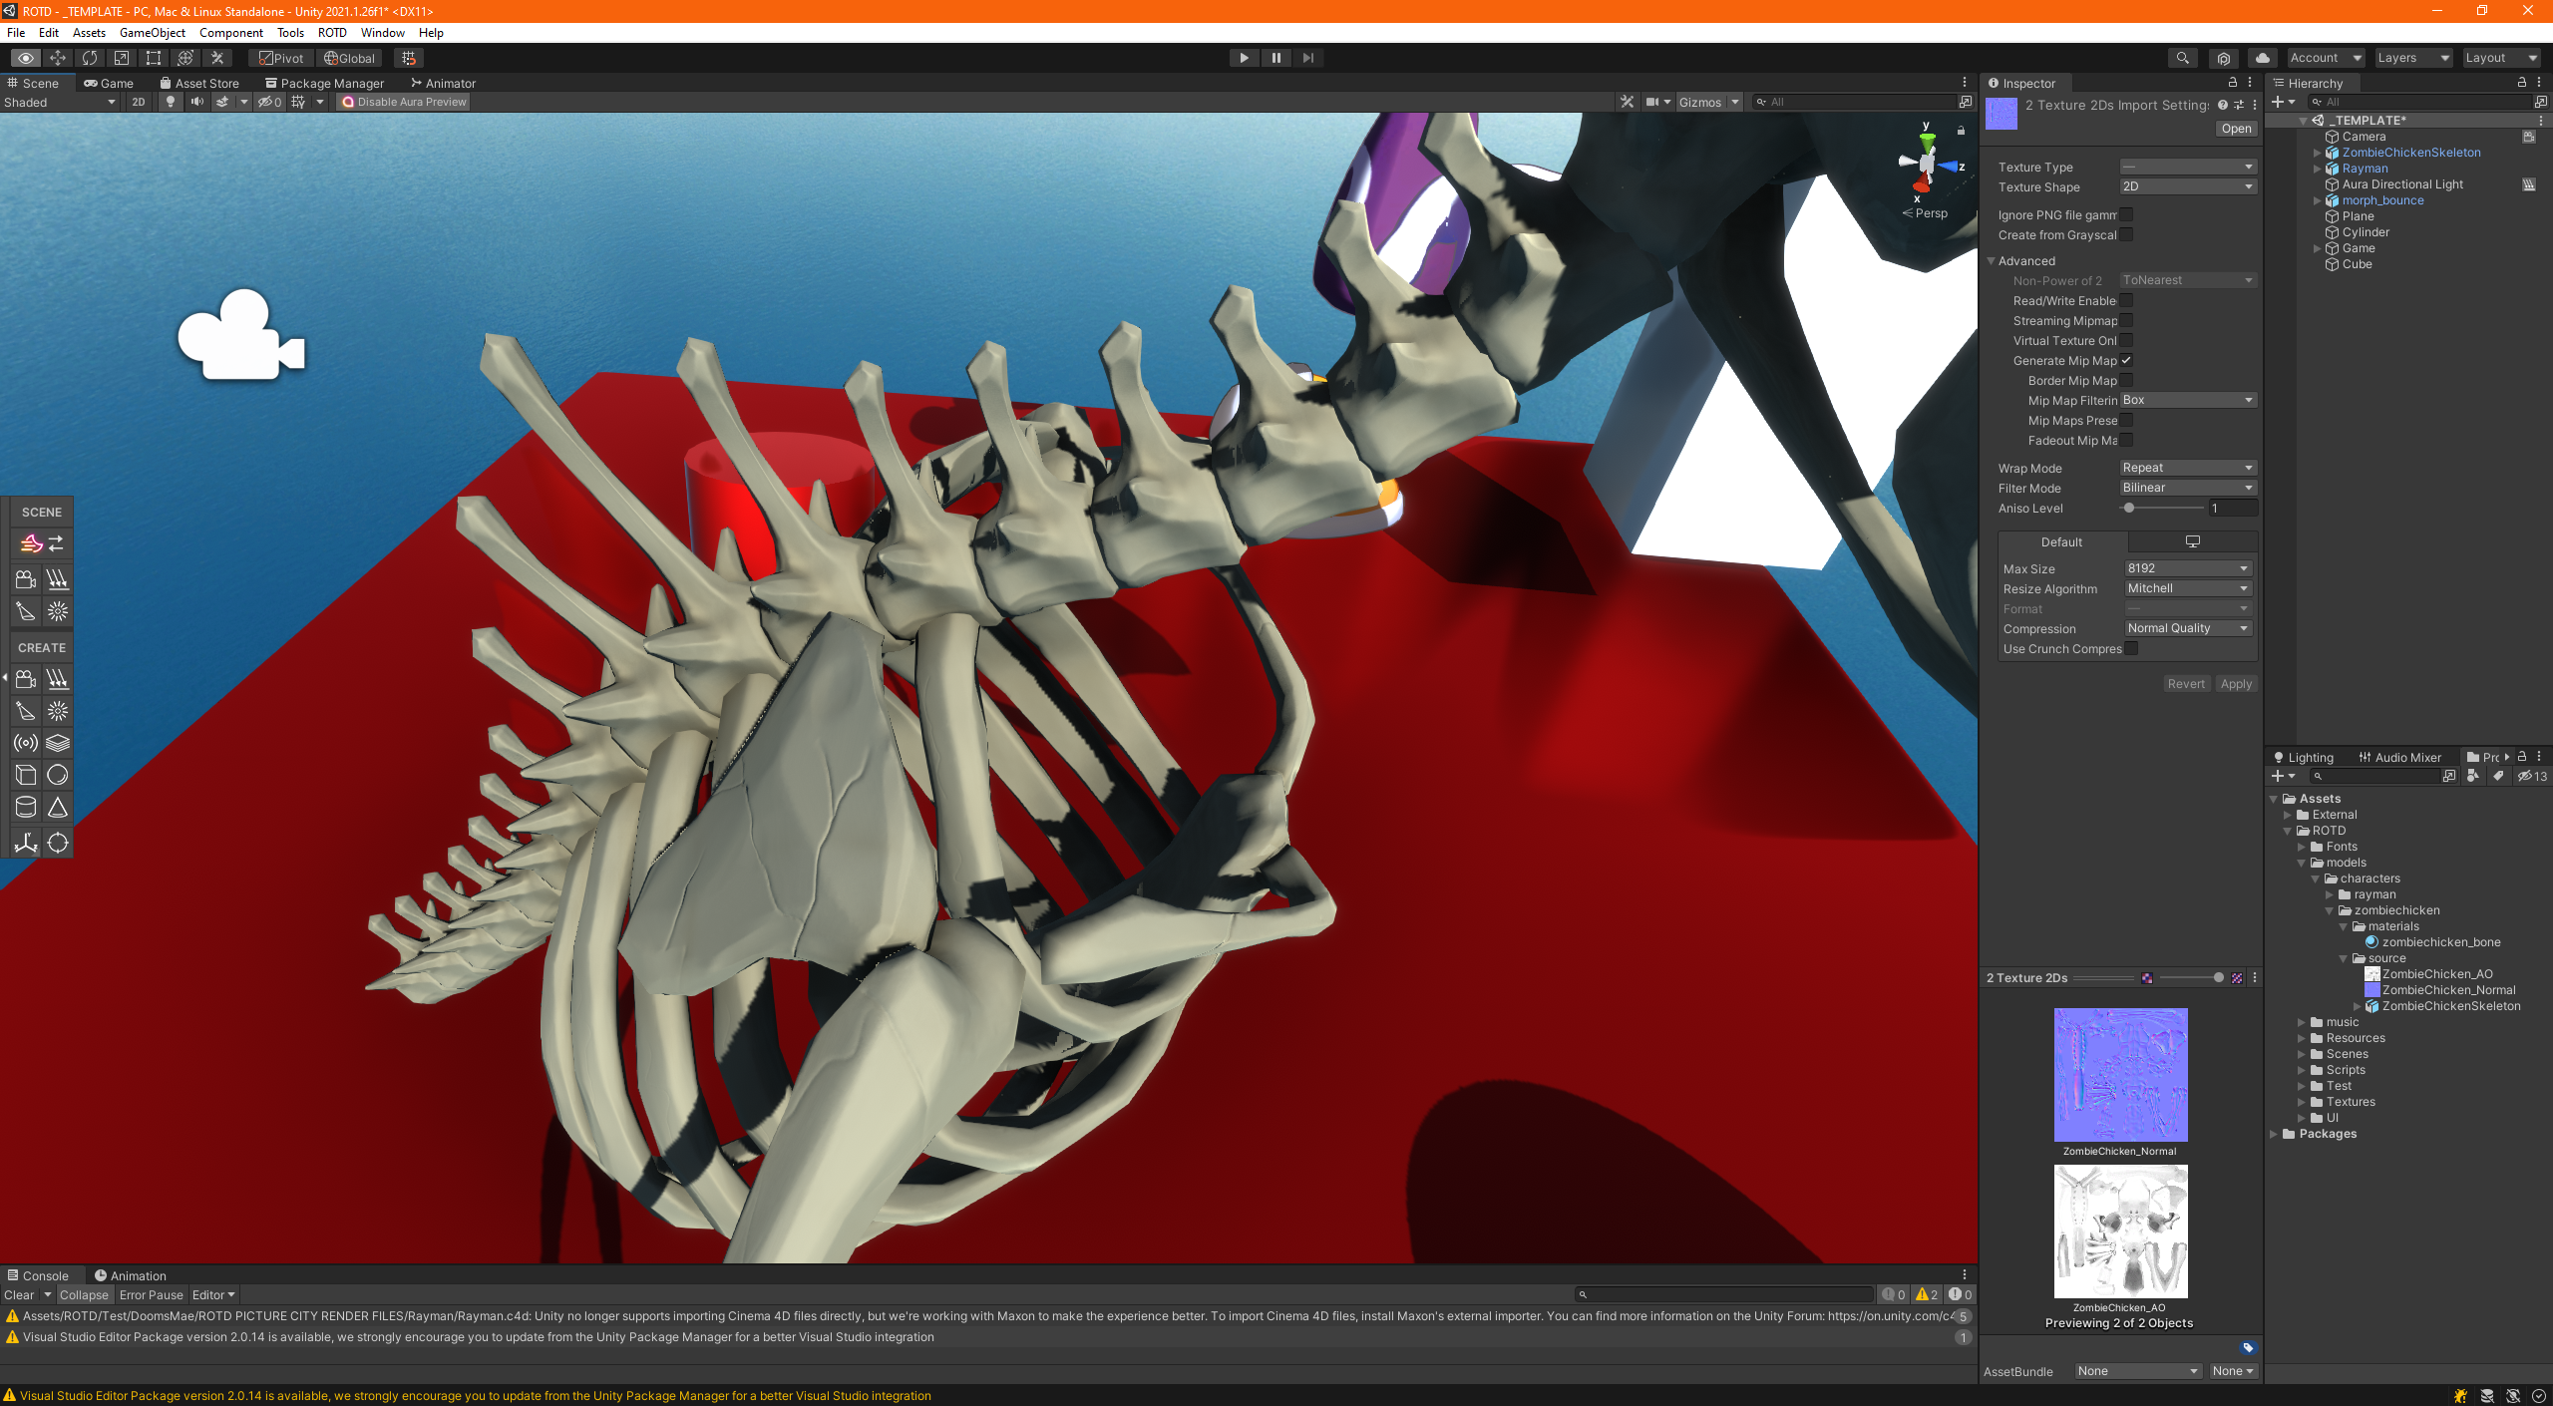Viewport: 2553px width, 1406px height.
Task: Select the Rotate tool in toolbar
Action: pos(90,58)
